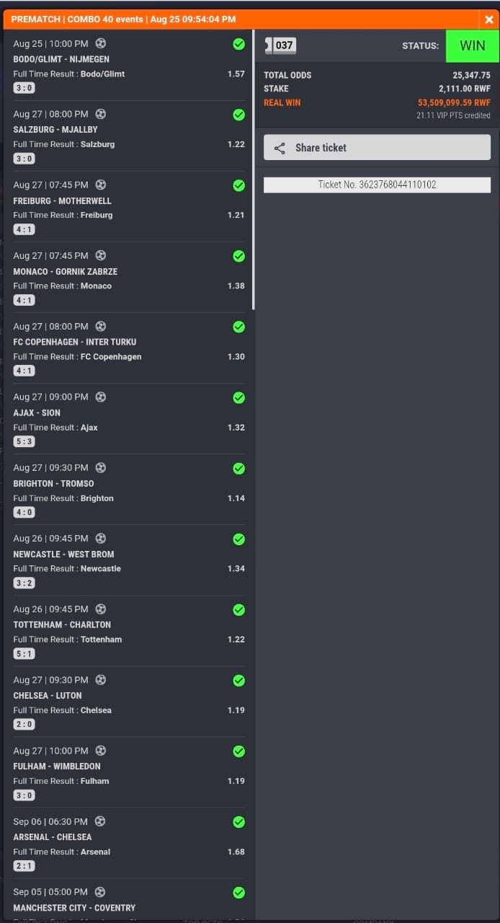
Task: Click the soccer ball icon beside Bodo/Glimt match
Action: (100, 43)
